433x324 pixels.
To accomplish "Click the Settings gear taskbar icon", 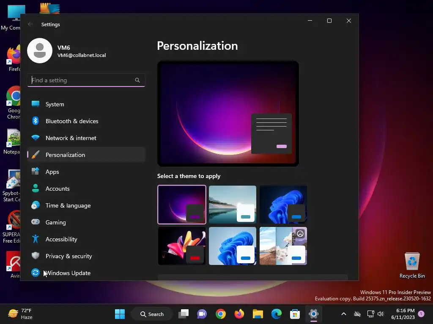I will click(x=314, y=314).
